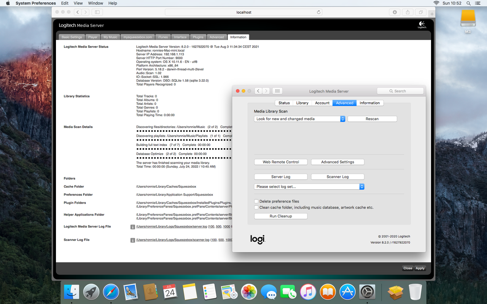Click the info icon beside scanner.log path
The image size is (487, 304).
pos(132,240)
